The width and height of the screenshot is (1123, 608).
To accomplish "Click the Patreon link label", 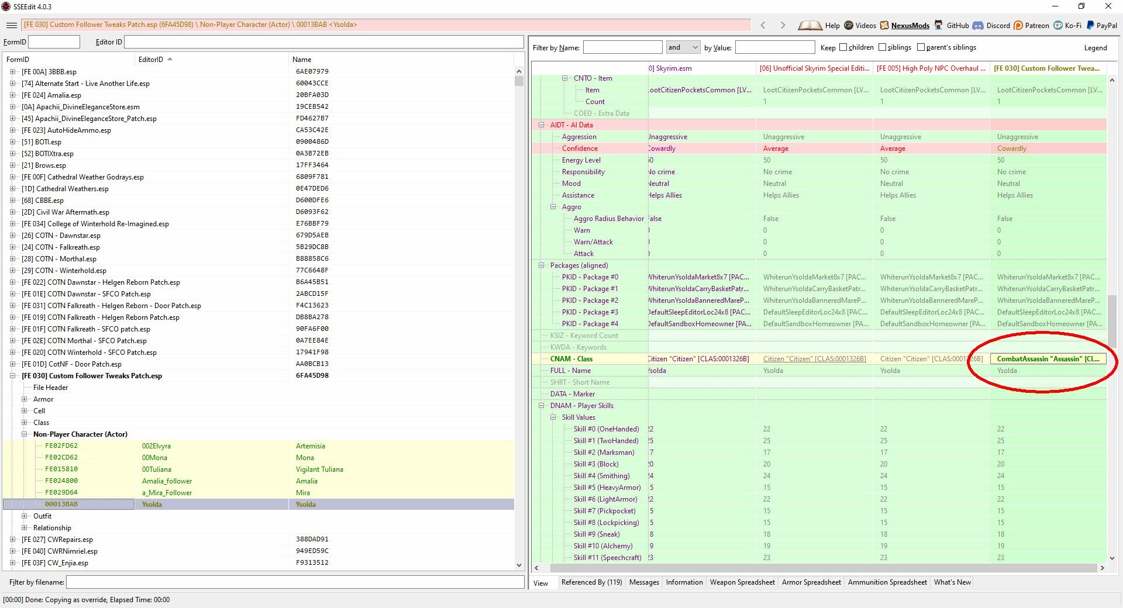I will click(x=1037, y=25).
